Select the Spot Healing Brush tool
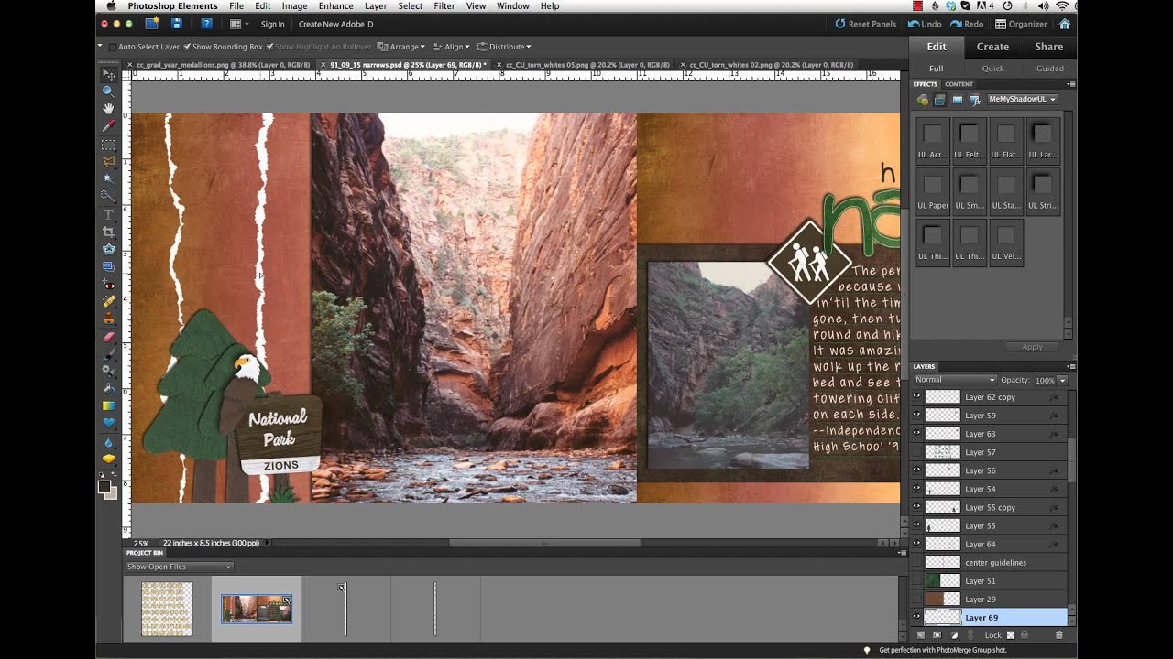This screenshot has width=1173, height=659. click(109, 301)
